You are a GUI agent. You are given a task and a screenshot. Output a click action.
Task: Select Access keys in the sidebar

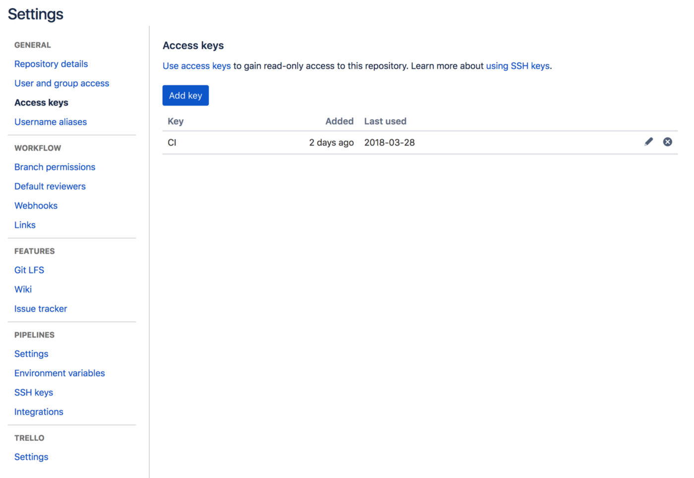click(x=41, y=103)
